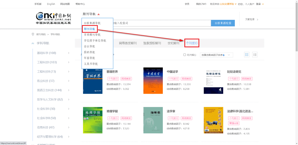
Task: Switch to 网络首发期刊 tab
Action: [x=128, y=43]
